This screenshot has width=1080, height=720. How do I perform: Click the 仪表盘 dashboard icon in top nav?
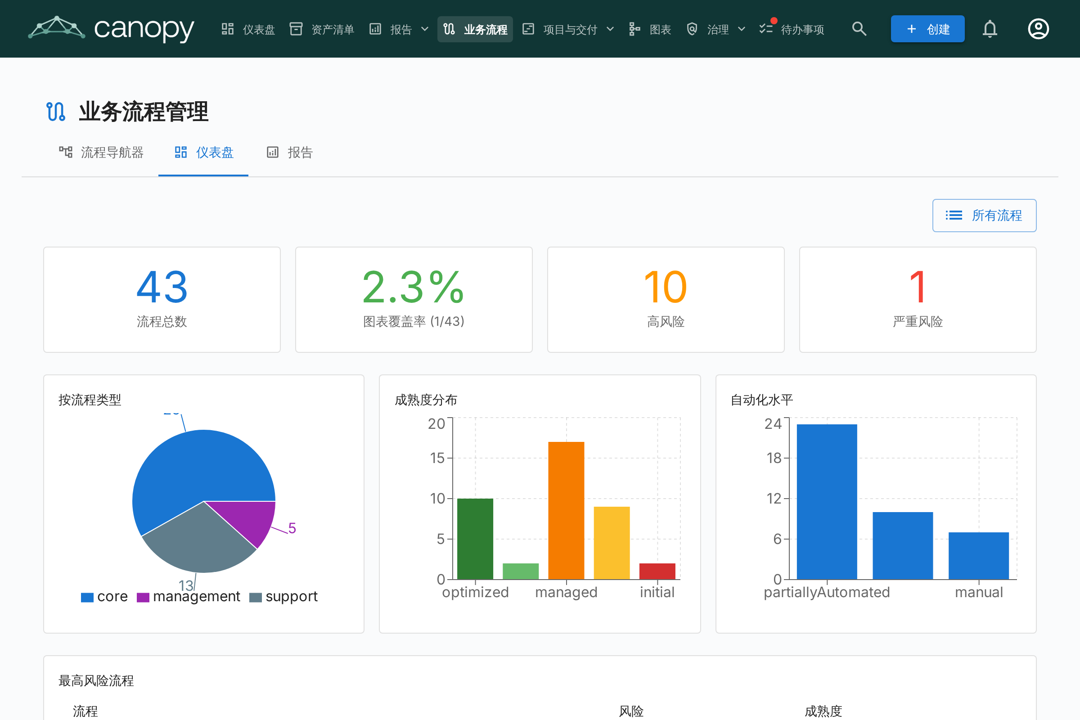(x=228, y=29)
